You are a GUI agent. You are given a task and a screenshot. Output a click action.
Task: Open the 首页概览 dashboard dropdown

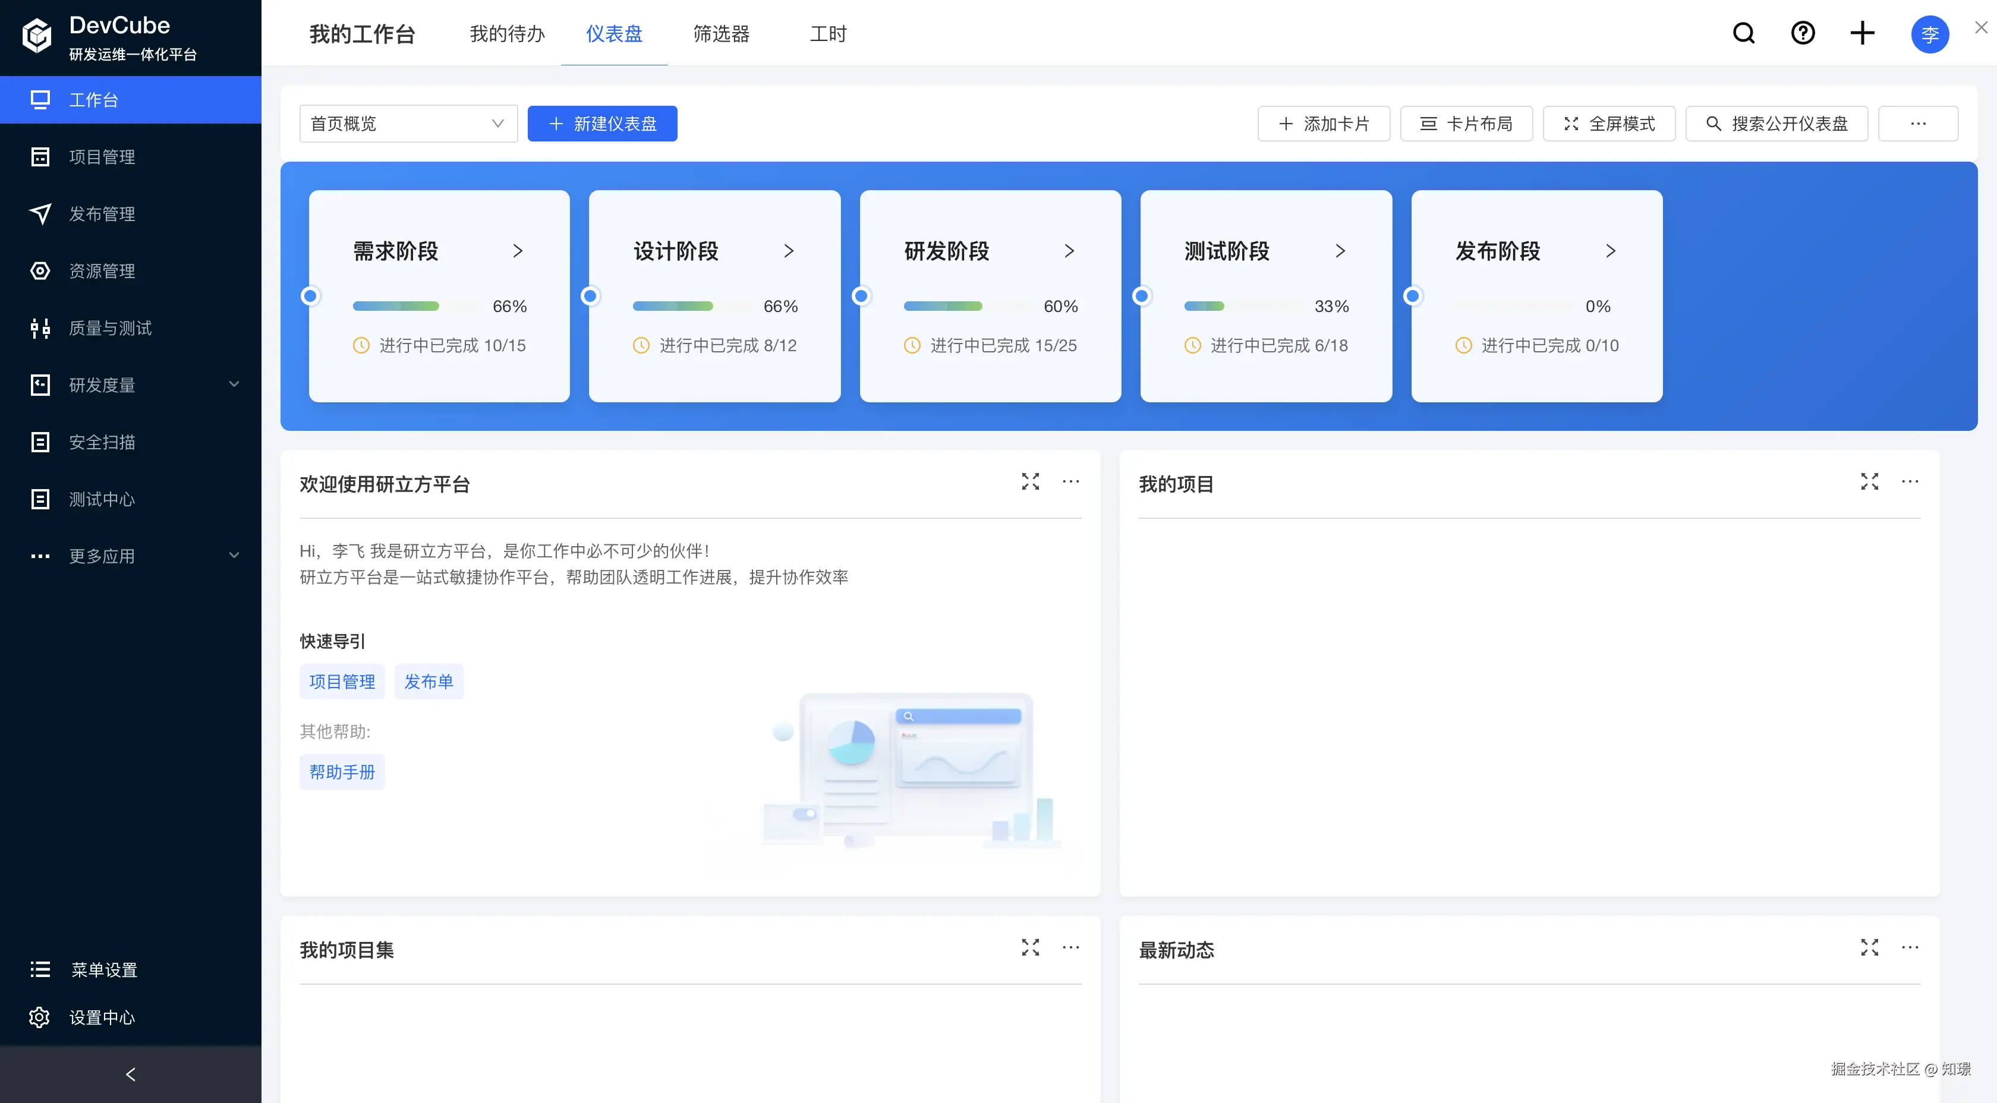[408, 123]
